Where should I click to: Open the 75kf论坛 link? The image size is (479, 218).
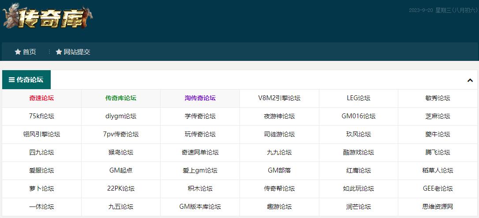coord(41,116)
